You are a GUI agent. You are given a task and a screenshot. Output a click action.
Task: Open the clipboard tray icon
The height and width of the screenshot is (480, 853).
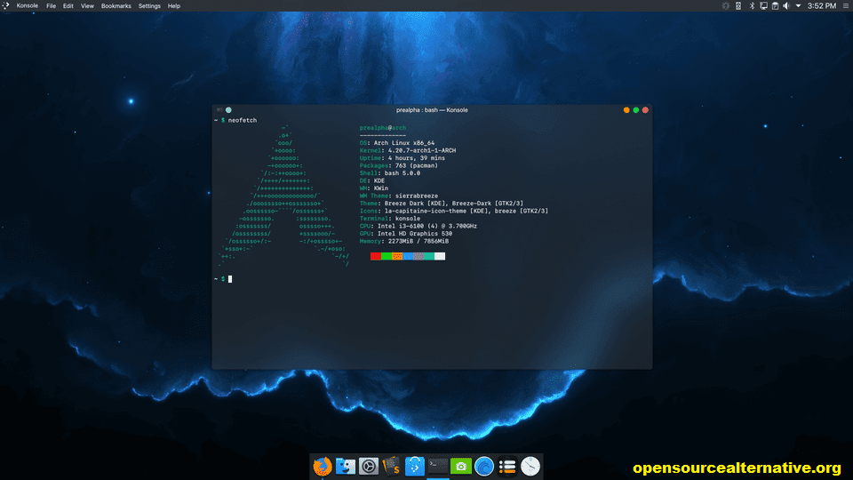pos(775,5)
